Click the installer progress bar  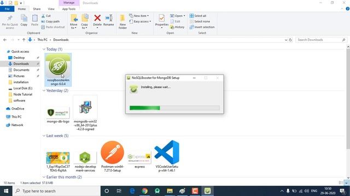174,108
